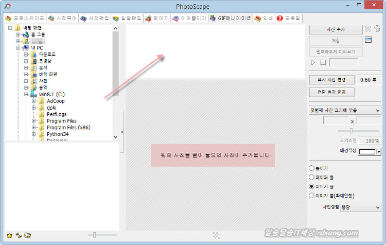
Task: Click the 표시 시간 변경 button
Action: (331, 80)
